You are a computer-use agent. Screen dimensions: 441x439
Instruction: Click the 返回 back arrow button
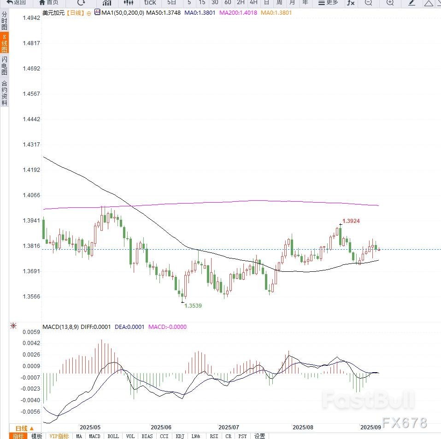[16, 3]
